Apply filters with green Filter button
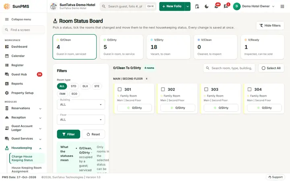 coord(68,134)
